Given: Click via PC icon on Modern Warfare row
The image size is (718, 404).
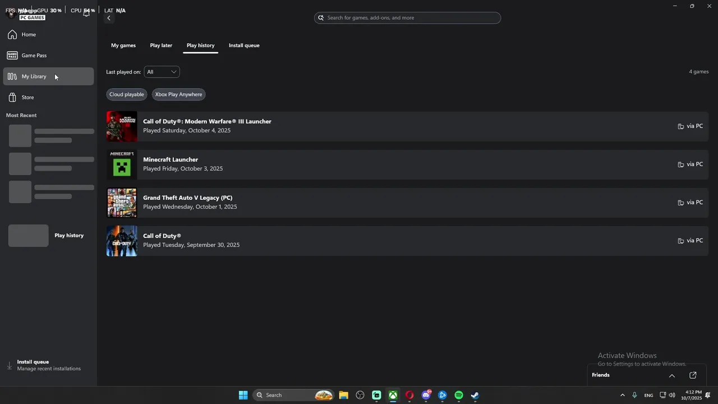Looking at the screenshot, I should click(x=680, y=126).
